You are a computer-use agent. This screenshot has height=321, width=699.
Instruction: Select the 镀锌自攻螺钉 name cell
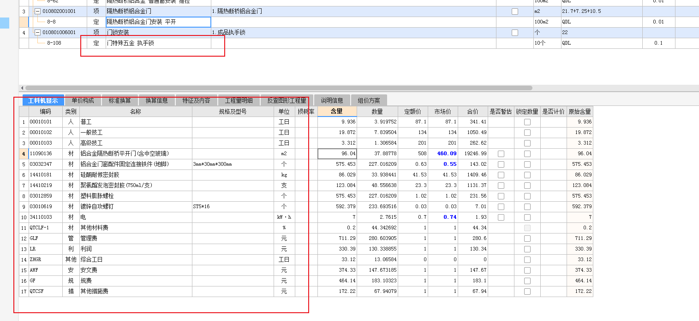click(136, 207)
